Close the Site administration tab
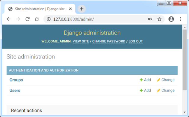 [71, 9]
